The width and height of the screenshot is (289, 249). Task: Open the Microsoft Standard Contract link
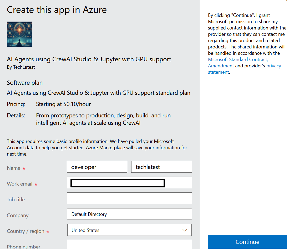[x=238, y=59]
